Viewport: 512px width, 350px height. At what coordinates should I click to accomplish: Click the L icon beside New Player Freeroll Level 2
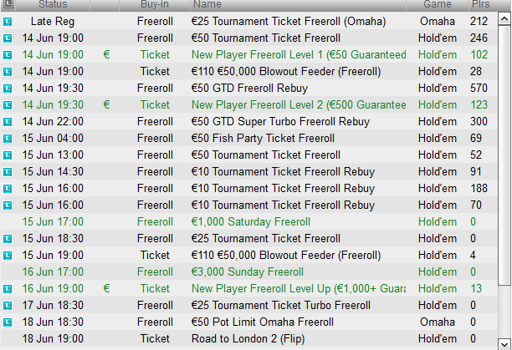coord(8,105)
